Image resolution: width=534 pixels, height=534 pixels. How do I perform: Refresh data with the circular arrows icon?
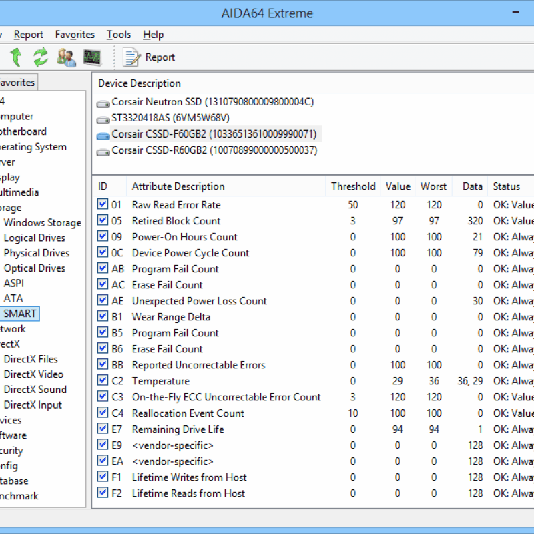point(39,57)
